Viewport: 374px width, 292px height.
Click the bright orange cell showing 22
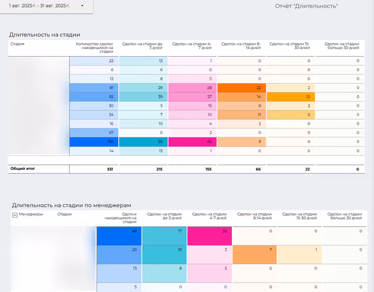click(x=242, y=88)
